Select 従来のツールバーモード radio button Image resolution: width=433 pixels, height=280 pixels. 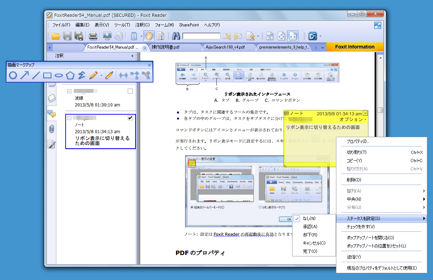tap(192, 207)
